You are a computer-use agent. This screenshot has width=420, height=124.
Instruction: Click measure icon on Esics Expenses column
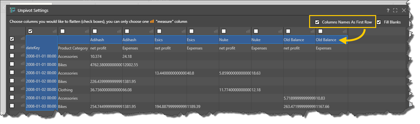point(216,31)
